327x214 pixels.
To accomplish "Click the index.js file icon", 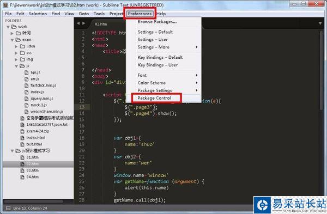I will tap(27, 92).
